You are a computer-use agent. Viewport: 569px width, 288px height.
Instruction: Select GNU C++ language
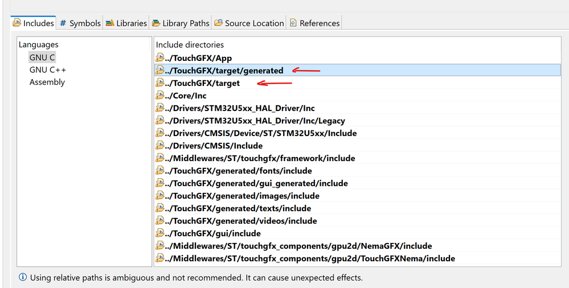coord(47,69)
